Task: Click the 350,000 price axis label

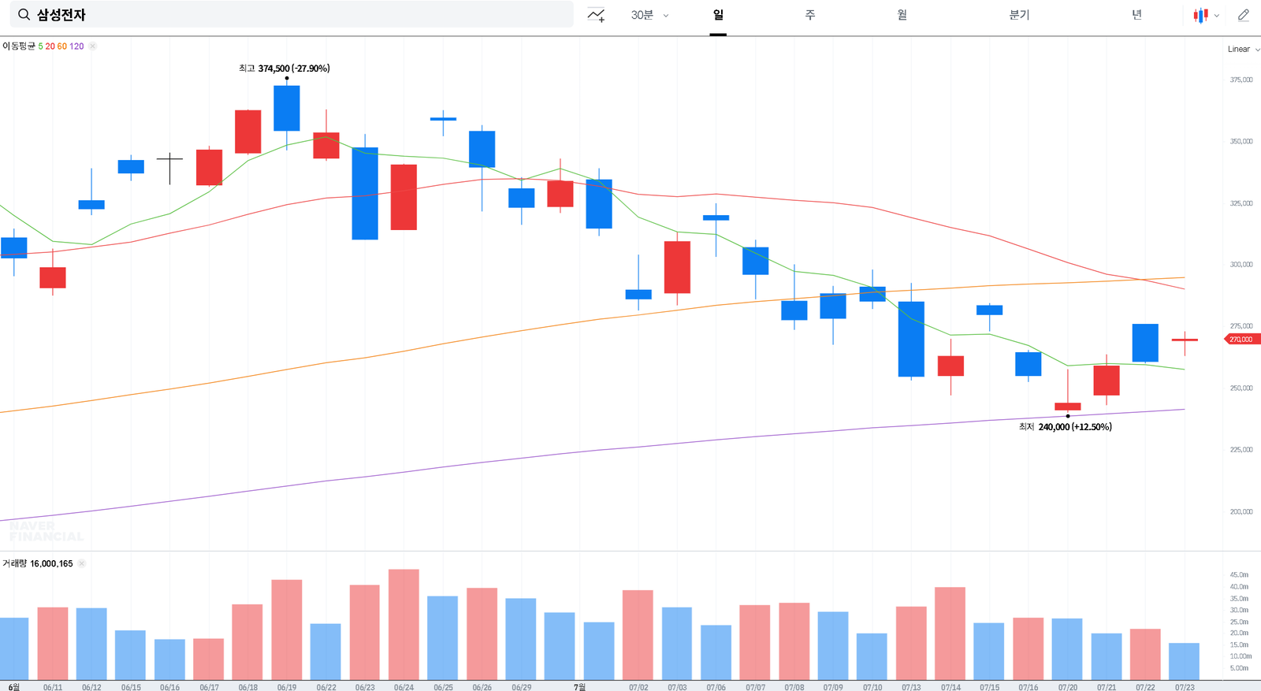Action: point(1241,141)
